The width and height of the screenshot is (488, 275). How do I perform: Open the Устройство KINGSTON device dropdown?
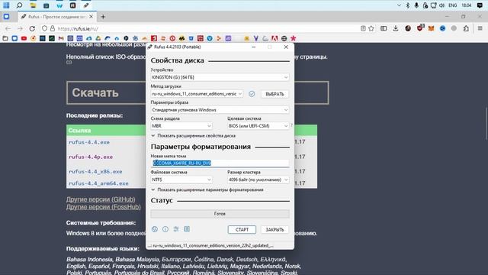coord(220,77)
